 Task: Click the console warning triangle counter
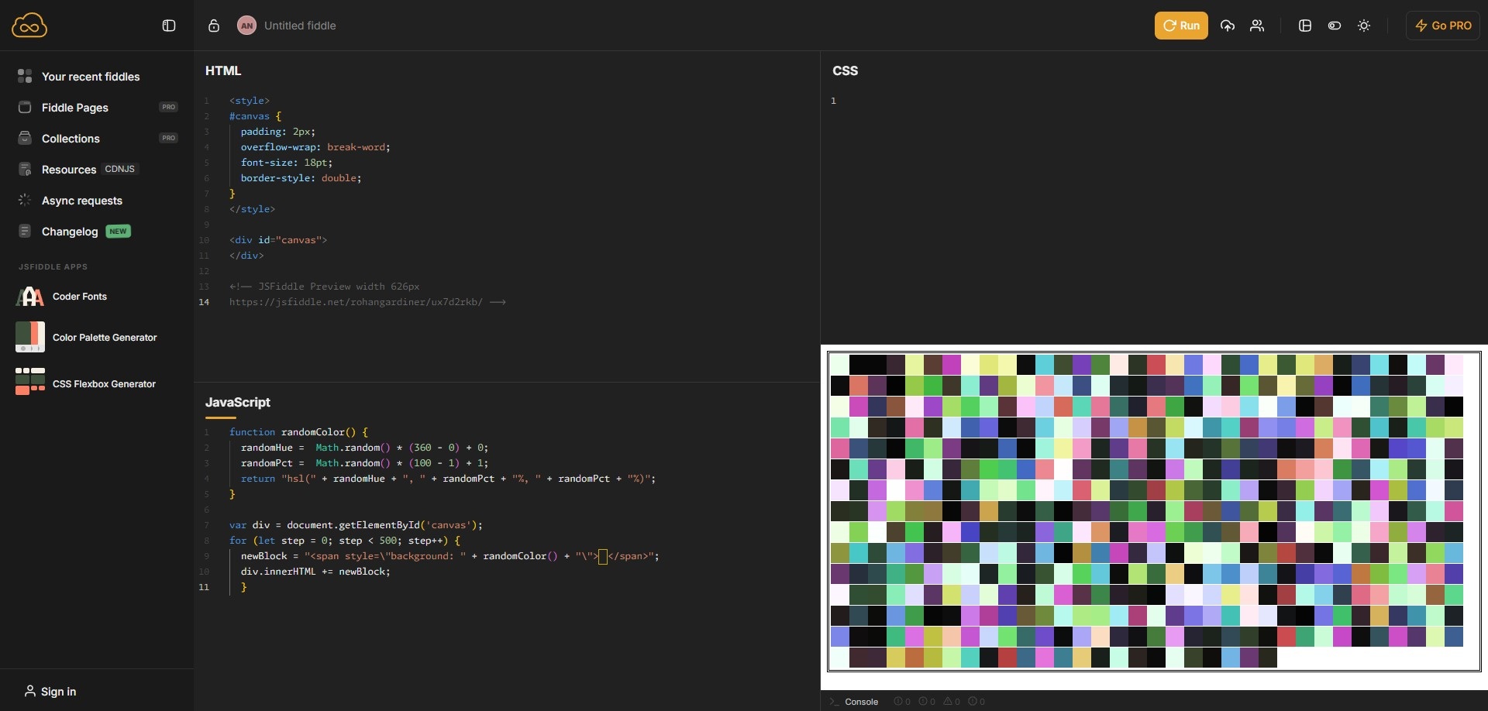[952, 702]
